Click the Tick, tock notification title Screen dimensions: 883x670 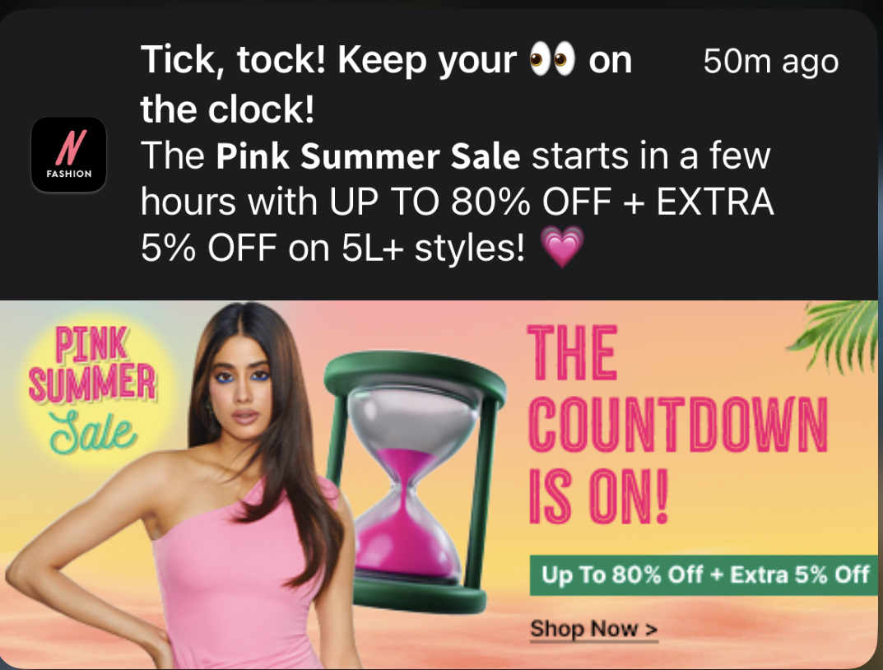coord(386,83)
